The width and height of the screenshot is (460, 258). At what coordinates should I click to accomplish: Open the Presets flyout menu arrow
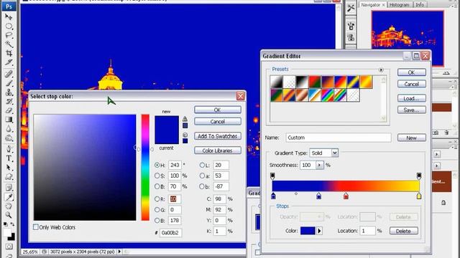pyautogui.click(x=381, y=70)
